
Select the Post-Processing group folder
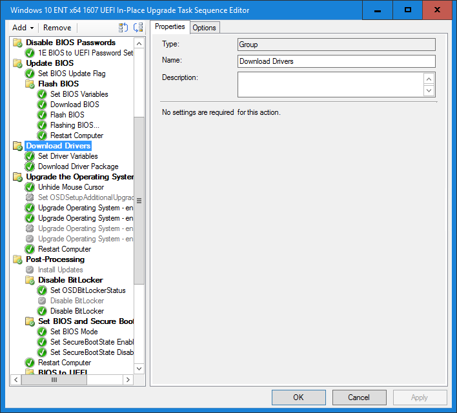(x=17, y=259)
